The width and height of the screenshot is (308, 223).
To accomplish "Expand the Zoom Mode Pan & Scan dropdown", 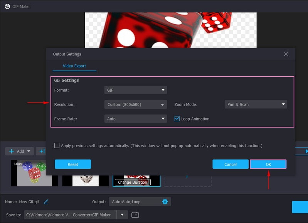I will (256, 104).
